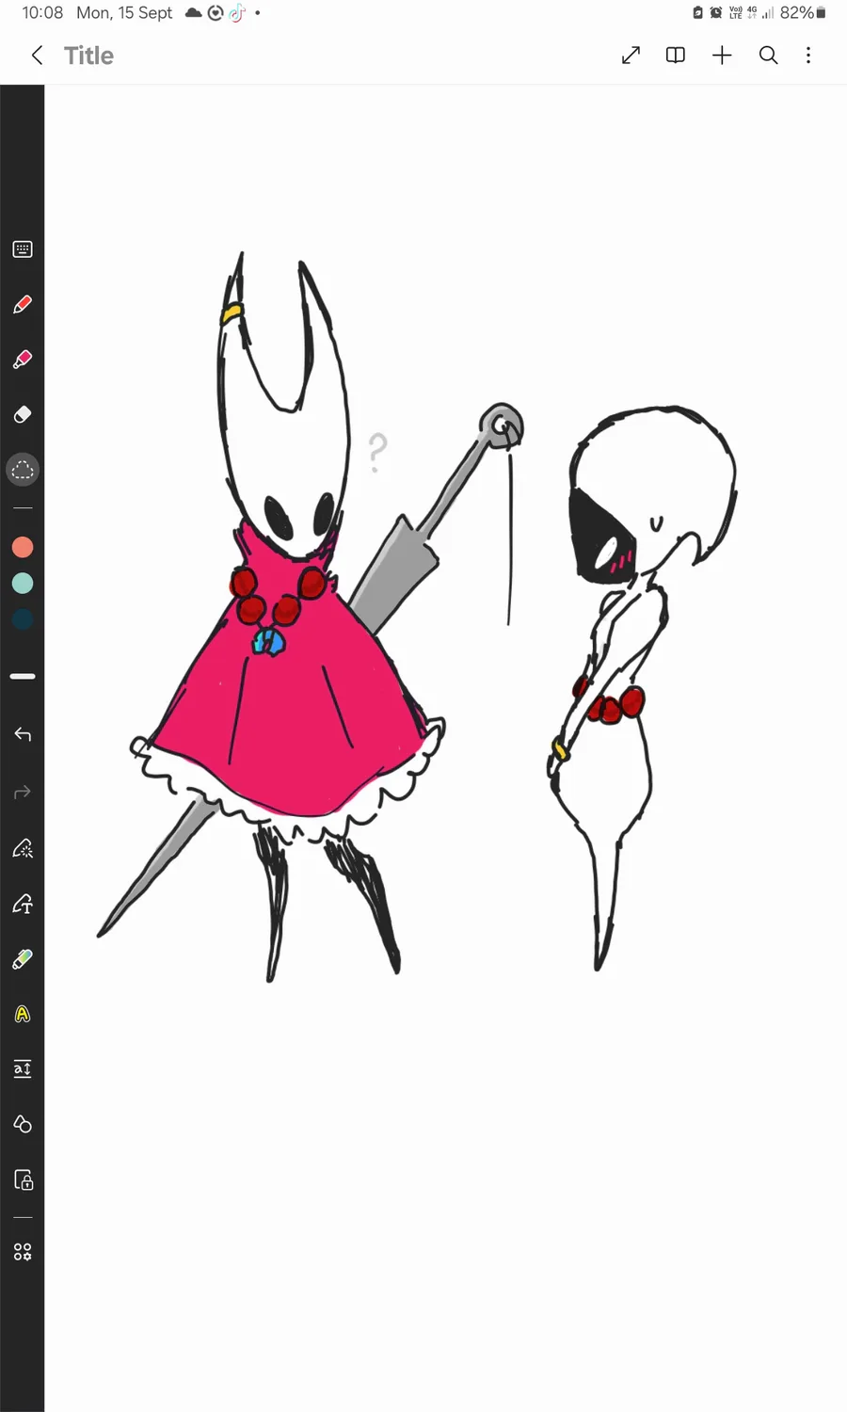Pick the salmon orange color swatch
Screen dimensions: 847x1412
coord(23,547)
